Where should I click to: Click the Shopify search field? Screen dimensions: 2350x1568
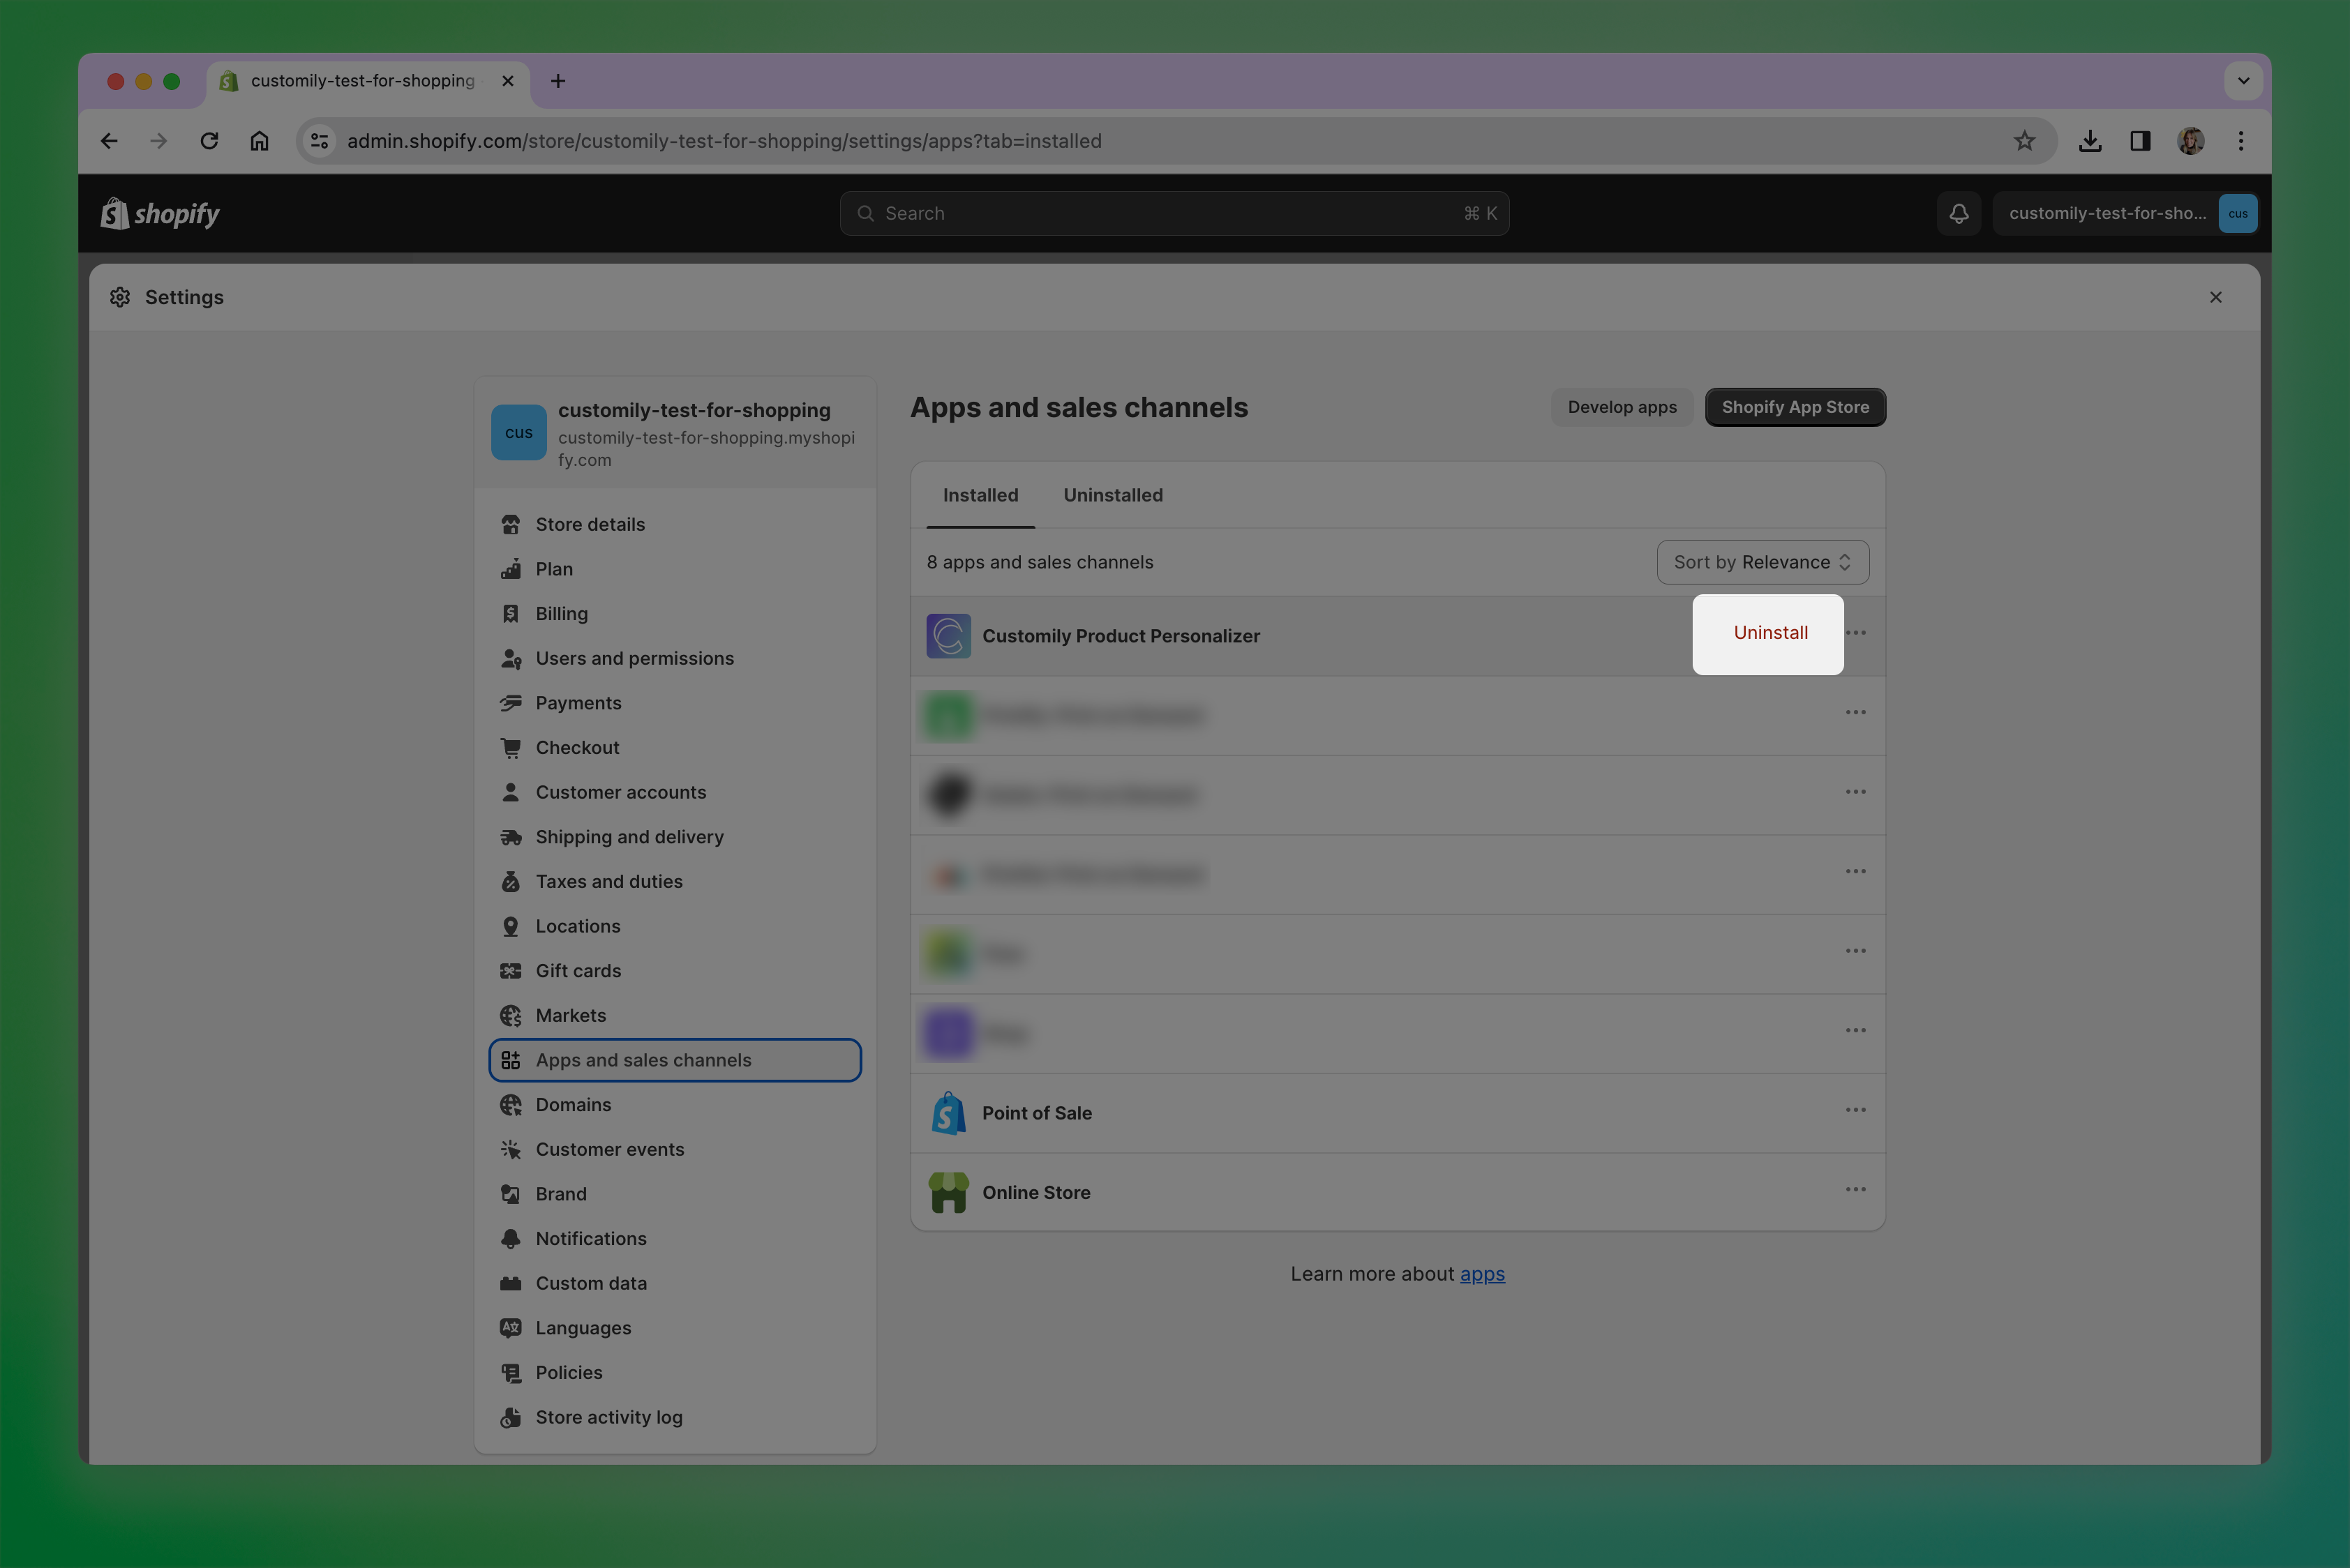pos(1174,213)
